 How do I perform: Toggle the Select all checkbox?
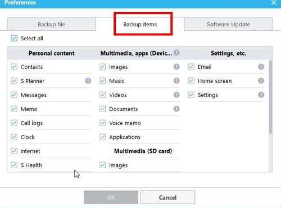(14, 38)
